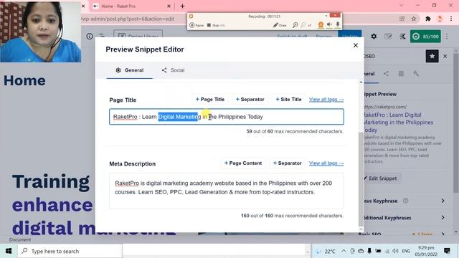This screenshot has height=258, width=459.
Task: Pin the Rank Math sidebar with star
Action: point(432,56)
